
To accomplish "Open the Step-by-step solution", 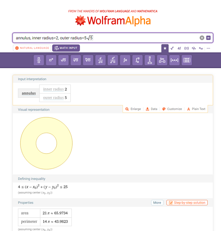I will [x=187, y=203].
